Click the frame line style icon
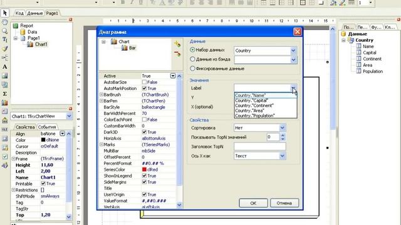401x225 pixels. tap(352, 2)
